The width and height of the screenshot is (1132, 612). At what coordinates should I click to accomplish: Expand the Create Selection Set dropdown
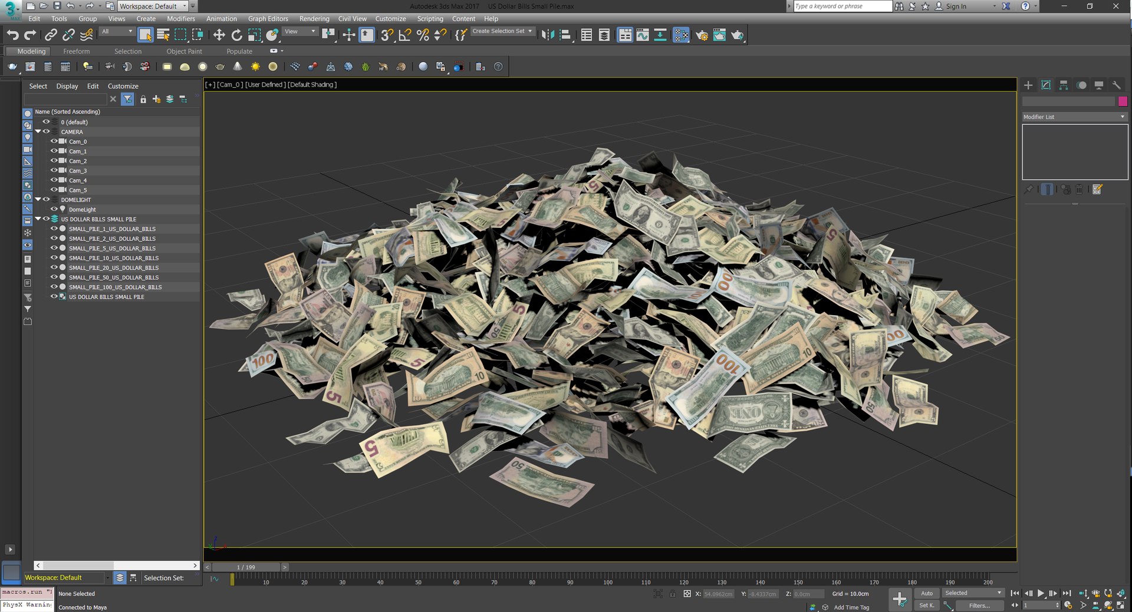coord(502,31)
